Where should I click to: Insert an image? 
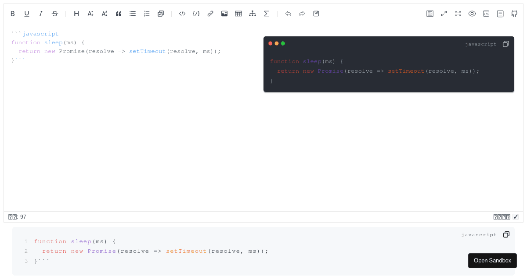(x=224, y=14)
